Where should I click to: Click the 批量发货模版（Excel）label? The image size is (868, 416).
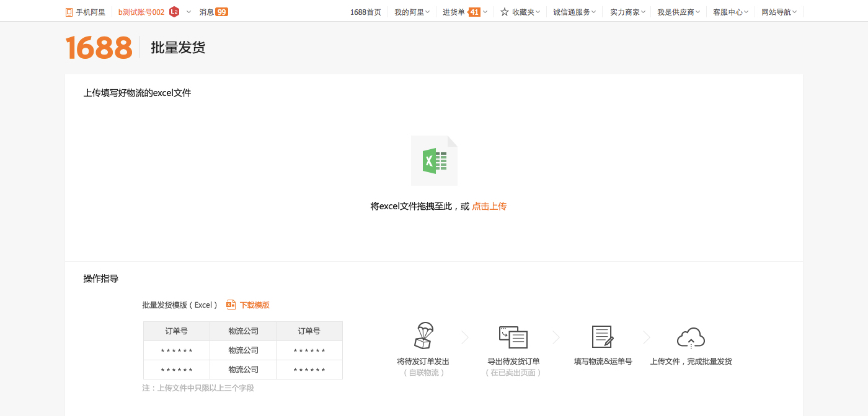(180, 305)
